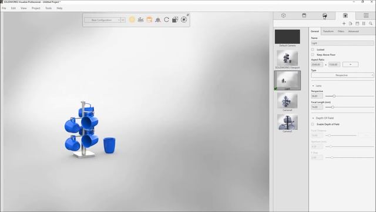The width and height of the screenshot is (376, 212).
Task: Enable Depth of Field checkbox
Action: coord(313,124)
